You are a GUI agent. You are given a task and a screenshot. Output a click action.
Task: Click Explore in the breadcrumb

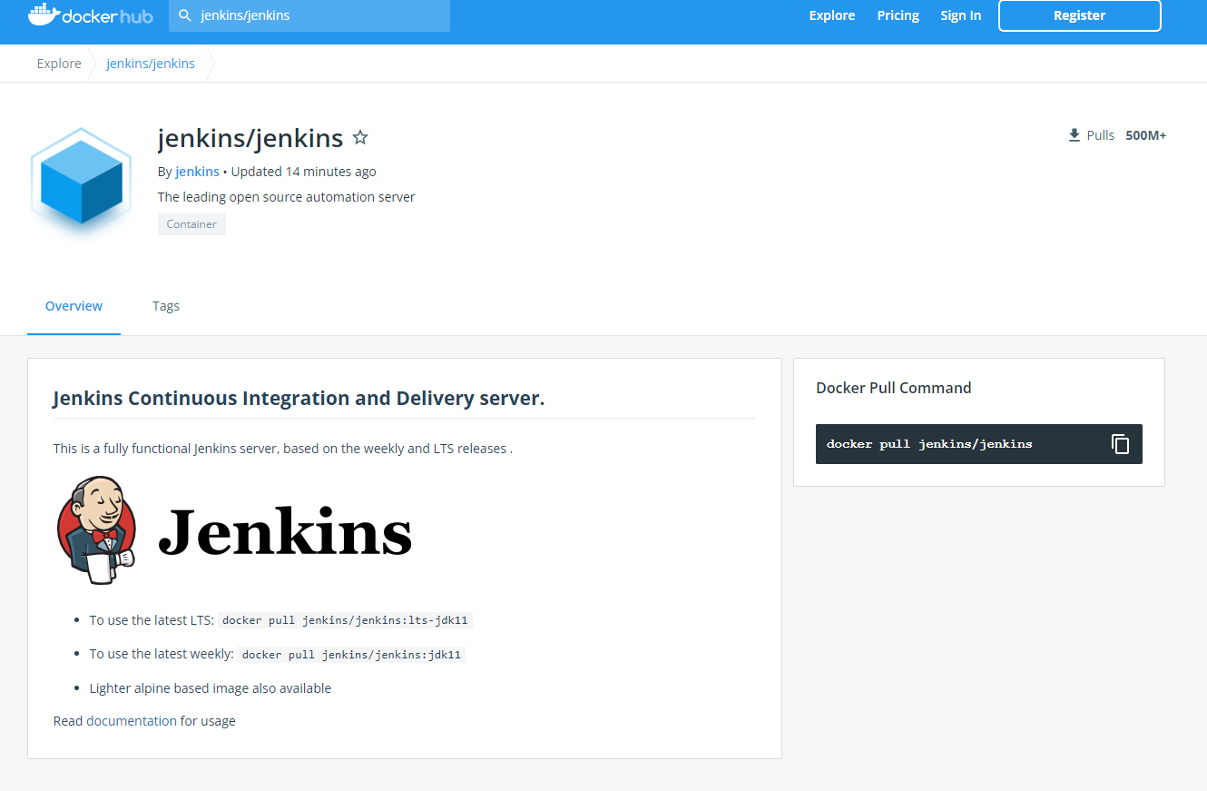coord(59,64)
